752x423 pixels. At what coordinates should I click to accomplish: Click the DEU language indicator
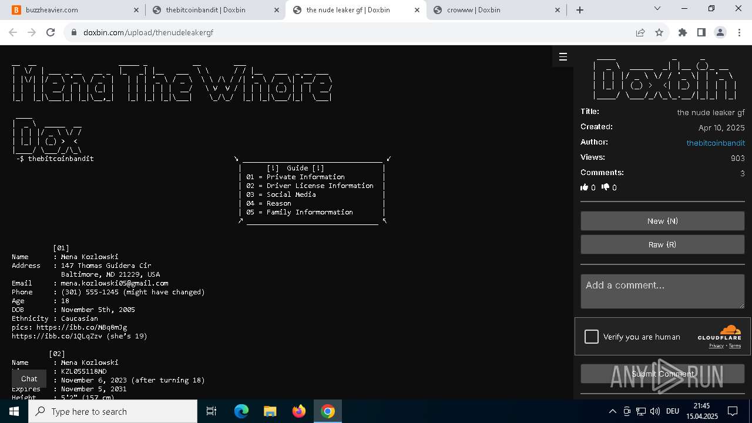[x=673, y=411]
